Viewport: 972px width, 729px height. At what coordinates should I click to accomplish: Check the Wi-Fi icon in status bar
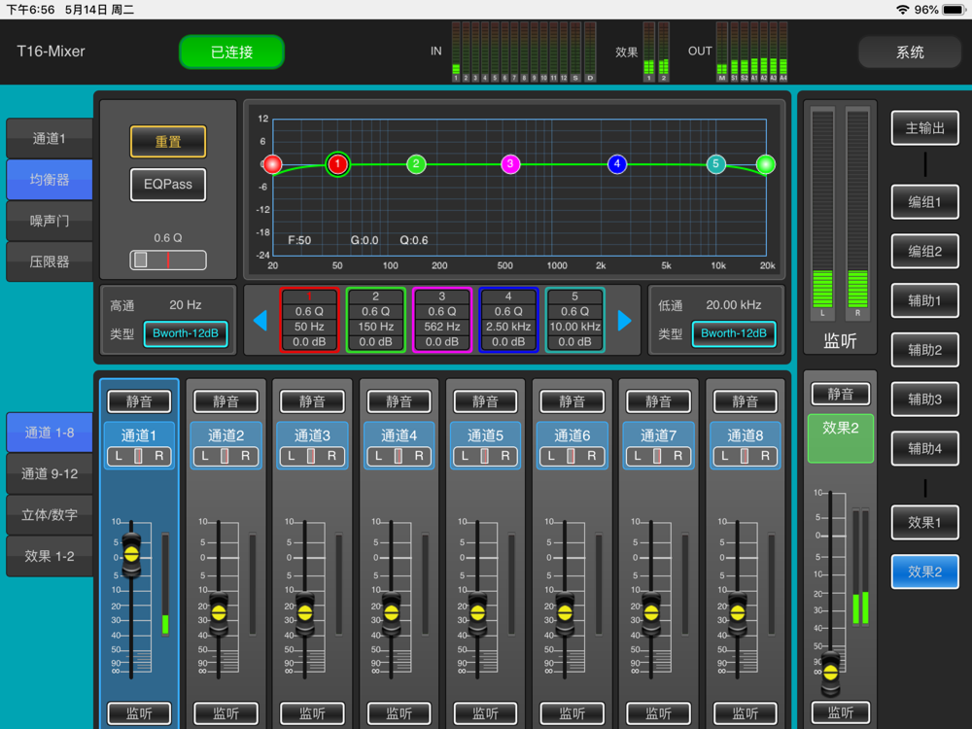[x=903, y=10]
